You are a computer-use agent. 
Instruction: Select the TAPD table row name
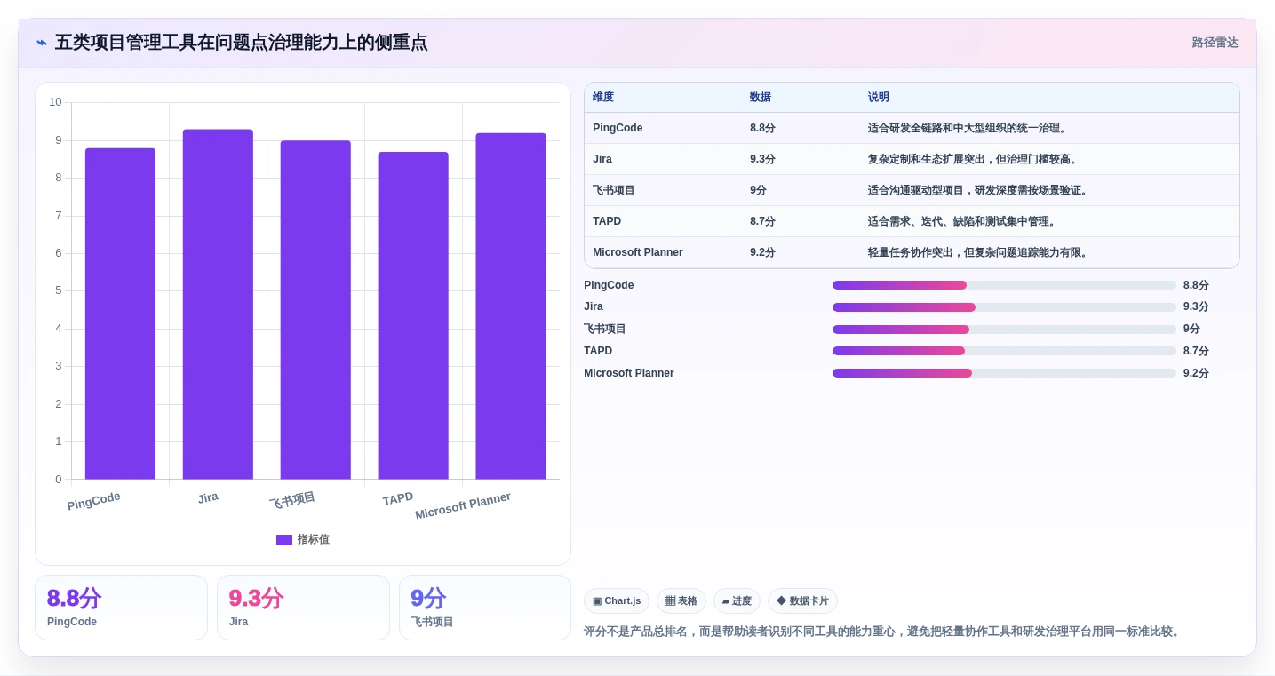(607, 221)
